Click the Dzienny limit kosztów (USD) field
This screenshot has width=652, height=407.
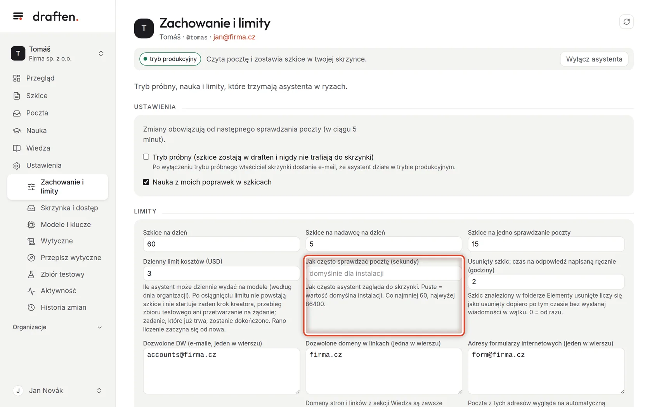(x=221, y=273)
